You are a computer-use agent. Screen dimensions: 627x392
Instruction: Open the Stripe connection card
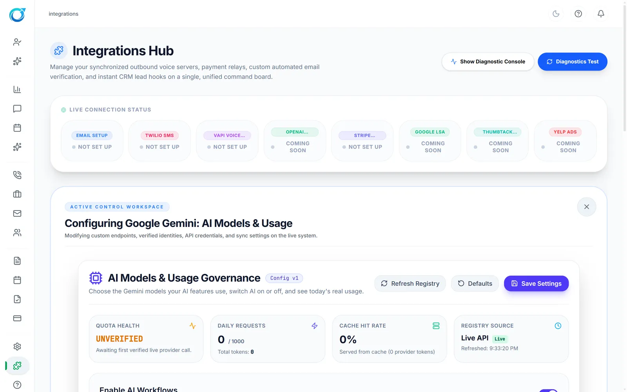(362, 141)
